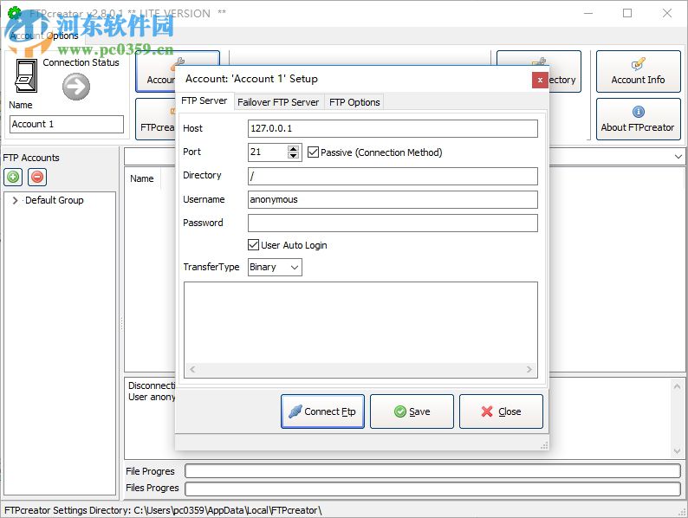Close the Account Setup dialog with red X

pyautogui.click(x=540, y=80)
